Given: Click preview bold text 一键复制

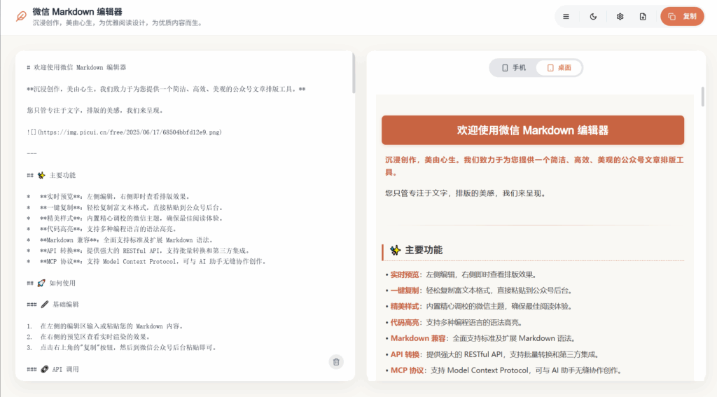Looking at the screenshot, I should (405, 291).
